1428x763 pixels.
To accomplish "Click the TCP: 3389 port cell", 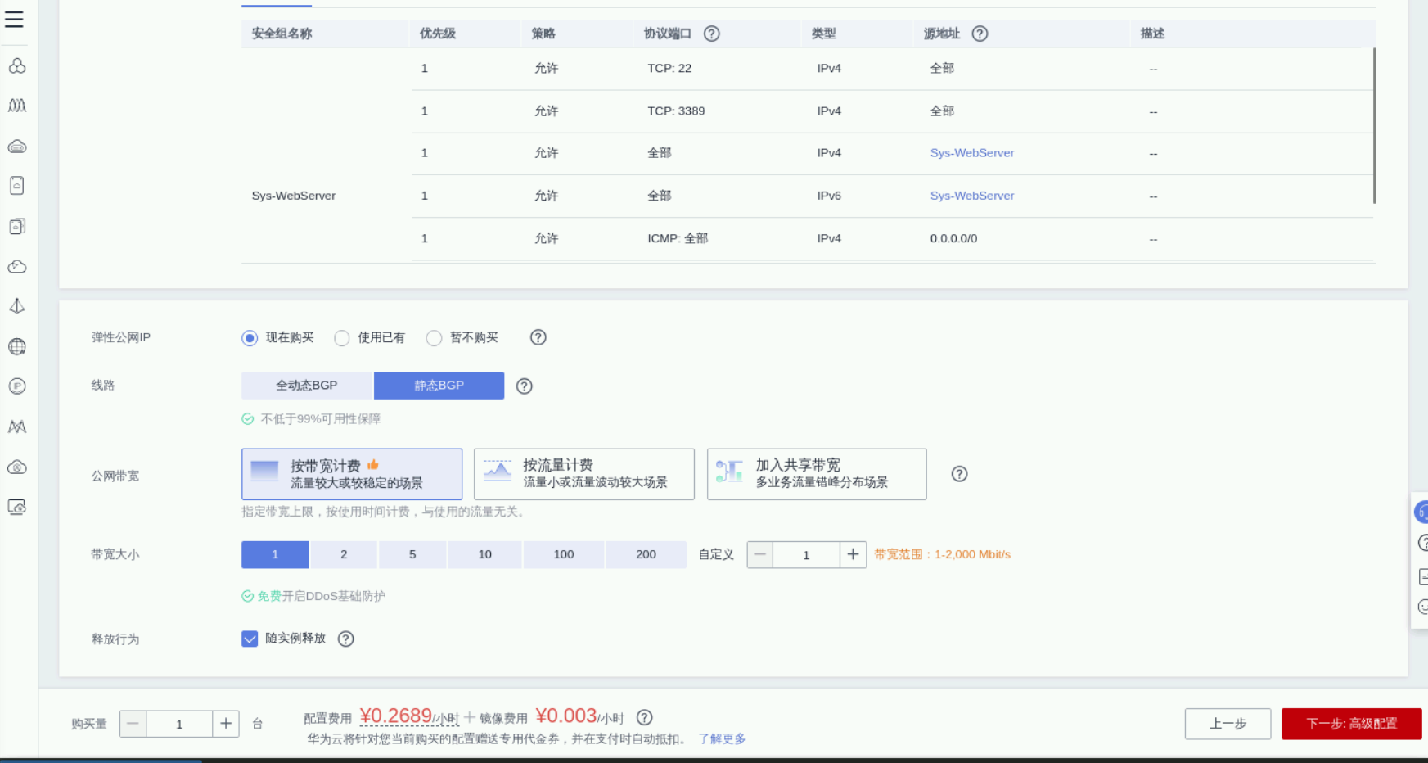I will (676, 111).
